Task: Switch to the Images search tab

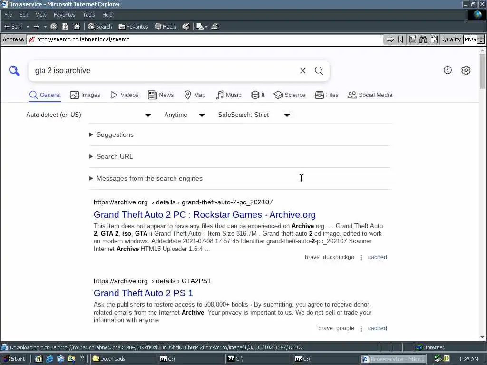Action: click(x=85, y=95)
